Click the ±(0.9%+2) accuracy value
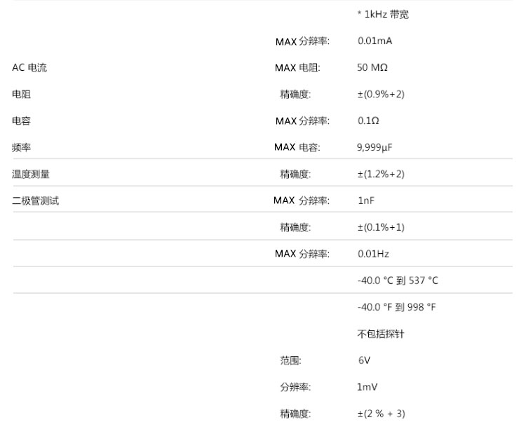Screen dimensions: 526x434 (381, 95)
